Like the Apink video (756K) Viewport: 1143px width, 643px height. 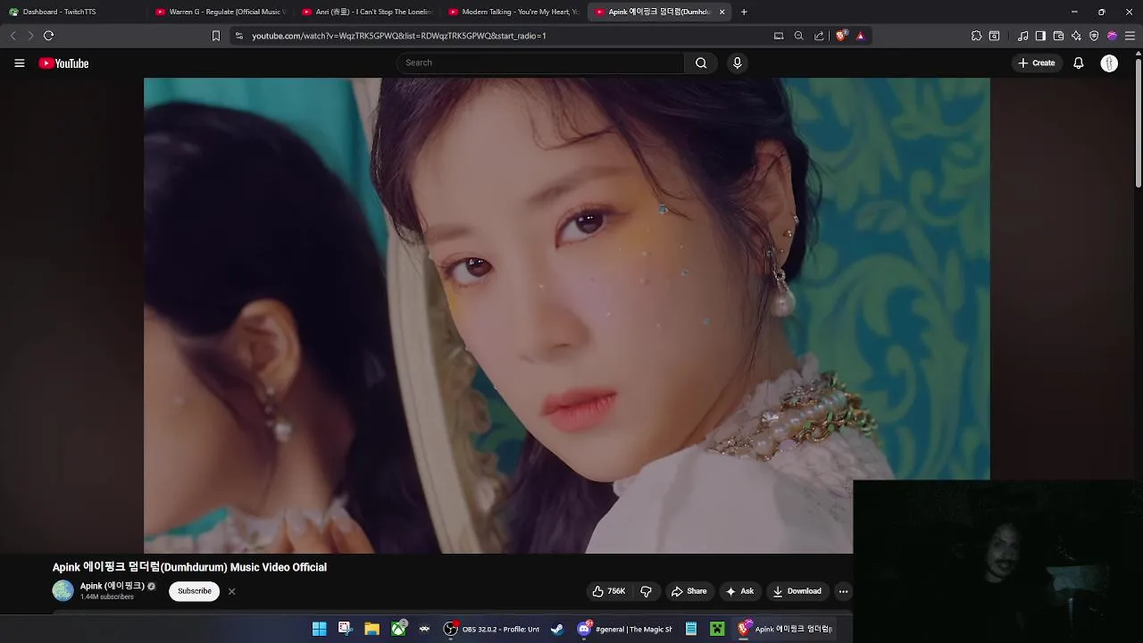[608, 591]
